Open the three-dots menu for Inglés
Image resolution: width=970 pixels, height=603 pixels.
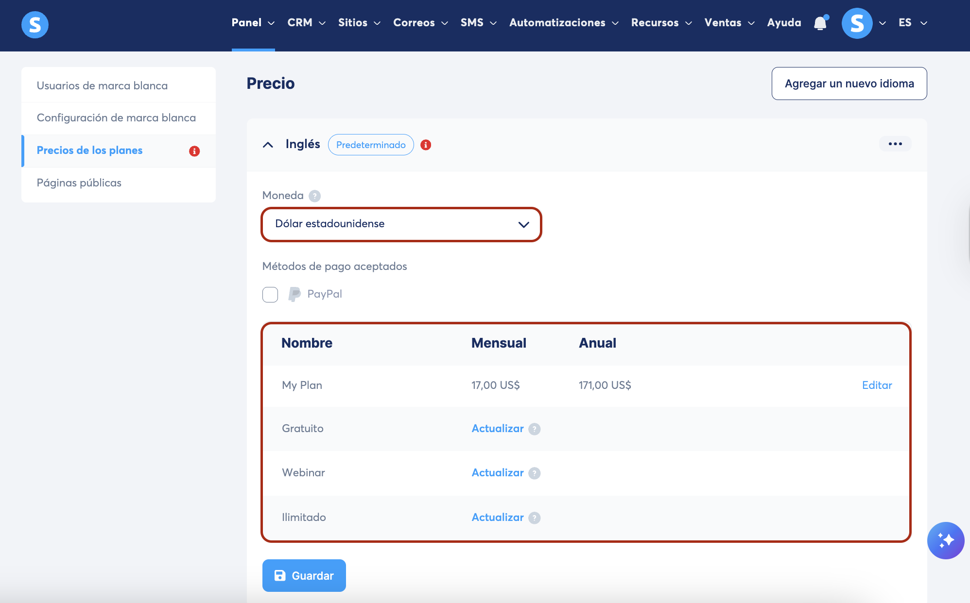(895, 144)
